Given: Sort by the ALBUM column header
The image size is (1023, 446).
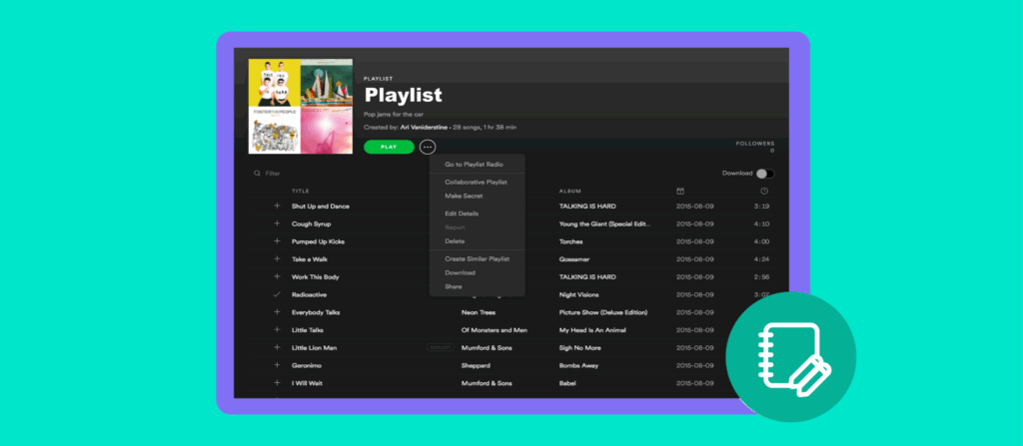Looking at the screenshot, I should (x=568, y=191).
